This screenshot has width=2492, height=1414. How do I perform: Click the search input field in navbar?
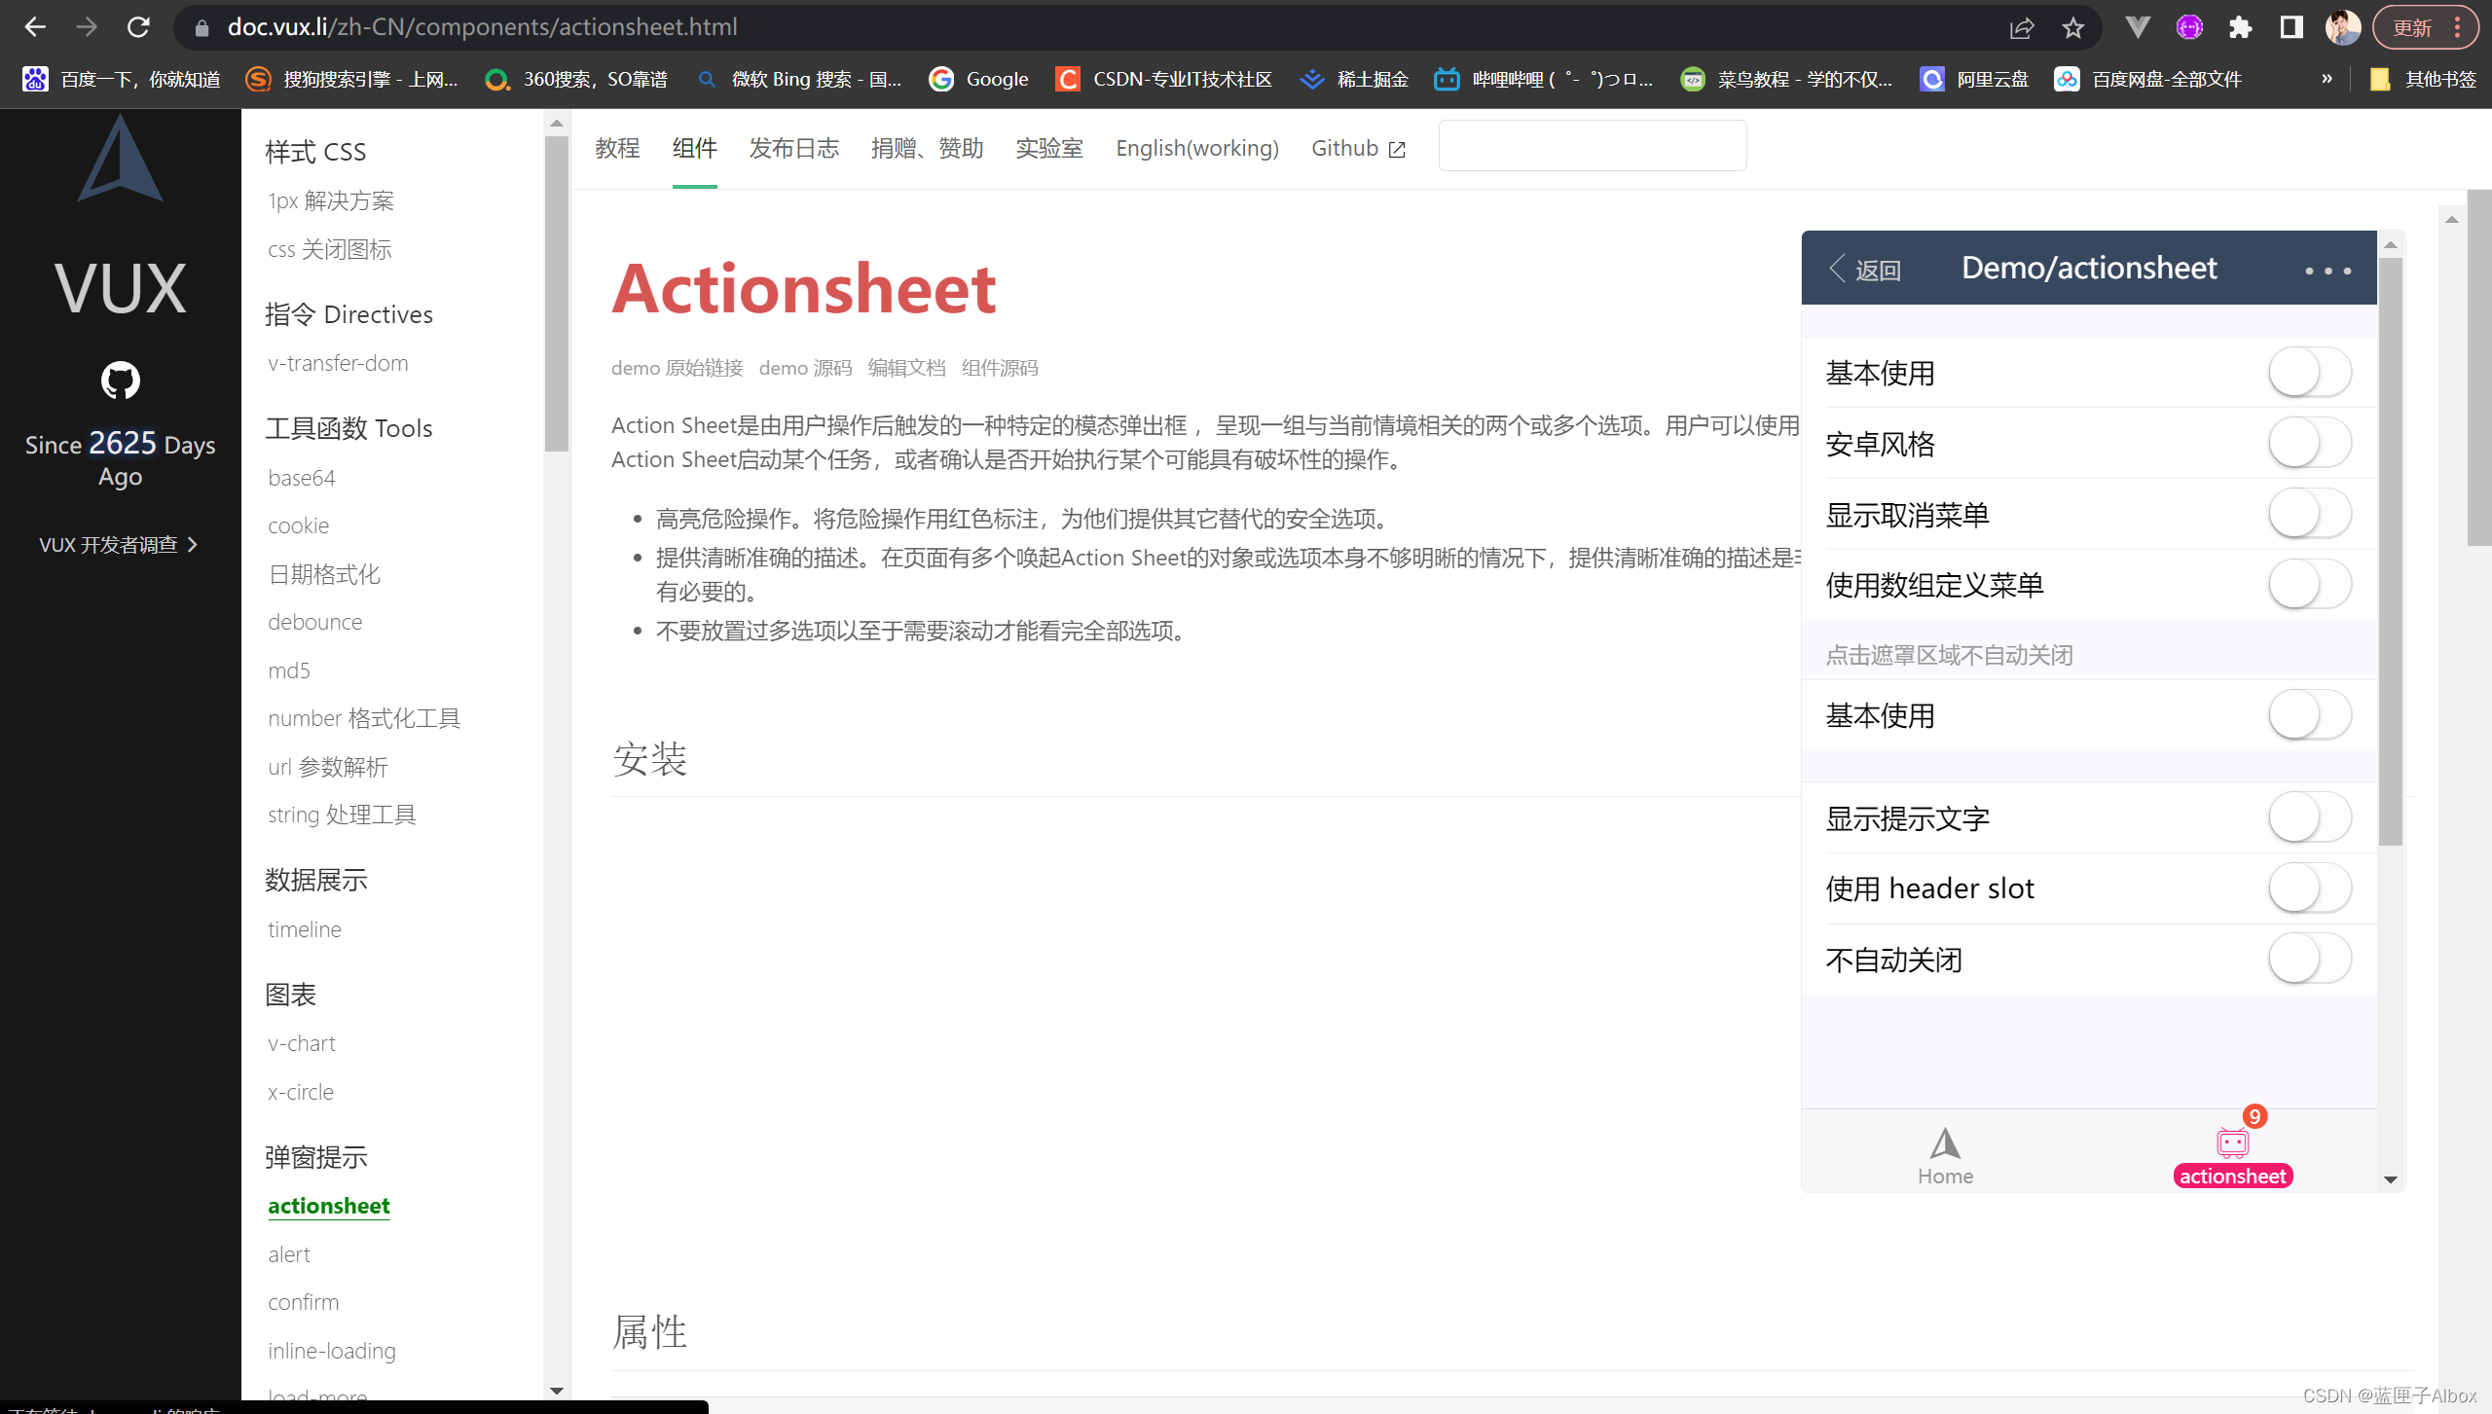(1592, 146)
